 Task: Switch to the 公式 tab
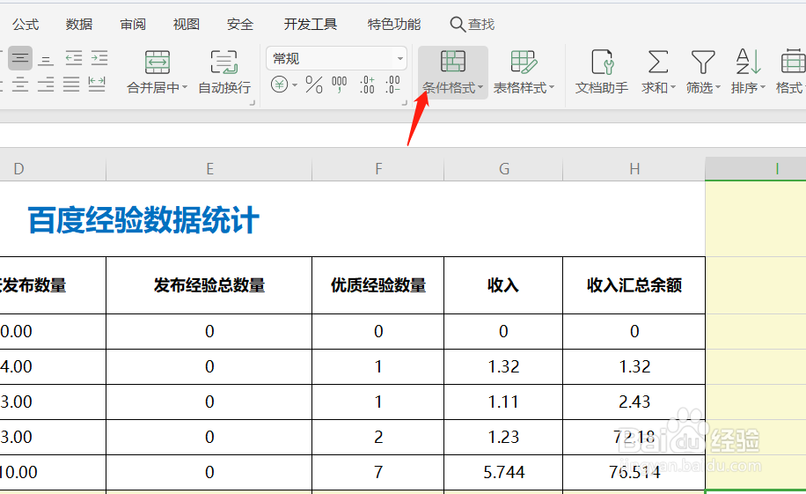26,24
